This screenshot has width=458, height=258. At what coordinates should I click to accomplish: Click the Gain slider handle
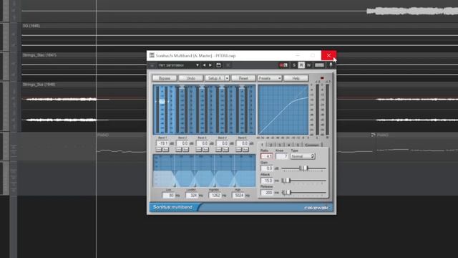304,168
